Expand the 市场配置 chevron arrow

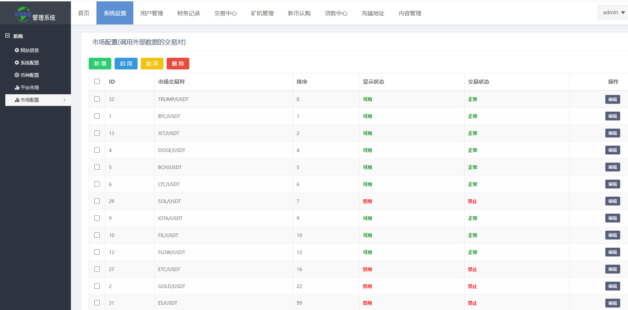[65, 100]
